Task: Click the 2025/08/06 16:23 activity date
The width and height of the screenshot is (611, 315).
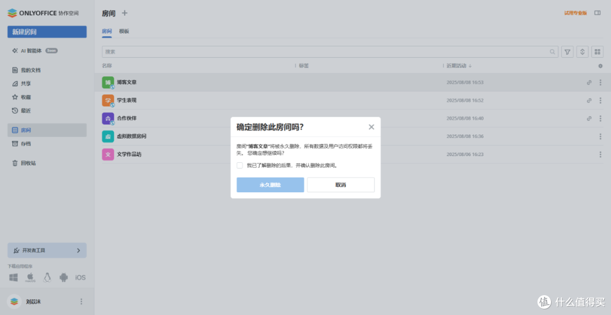Action: 465,154
